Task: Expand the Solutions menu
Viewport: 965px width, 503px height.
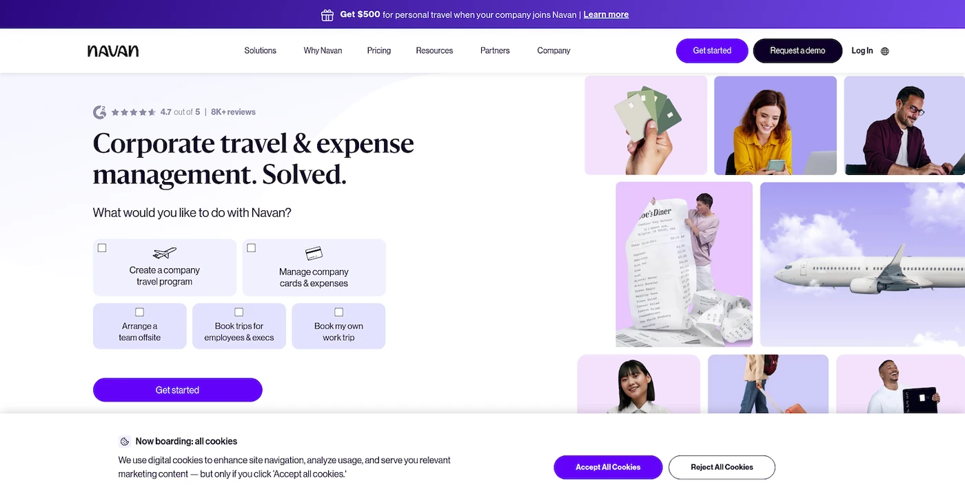Action: point(261,51)
